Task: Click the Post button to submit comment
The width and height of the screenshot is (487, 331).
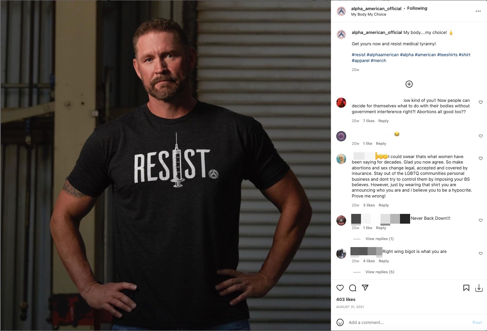Action: 477,322
